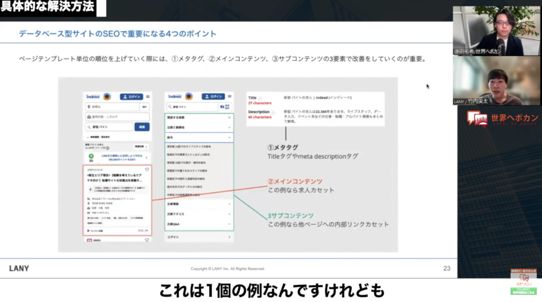Image resolution: width=542 pixels, height=302 pixels.
Task: Click the 越境EC・海外BtoB banner label at bottom right
Action: coord(523,271)
